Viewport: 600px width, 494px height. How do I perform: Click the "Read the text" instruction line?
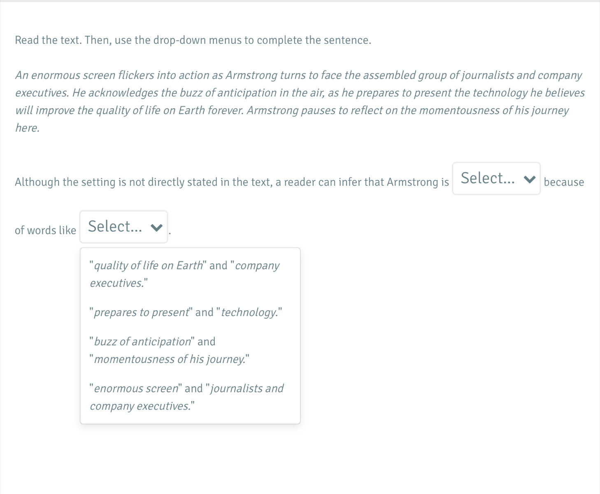coord(193,40)
